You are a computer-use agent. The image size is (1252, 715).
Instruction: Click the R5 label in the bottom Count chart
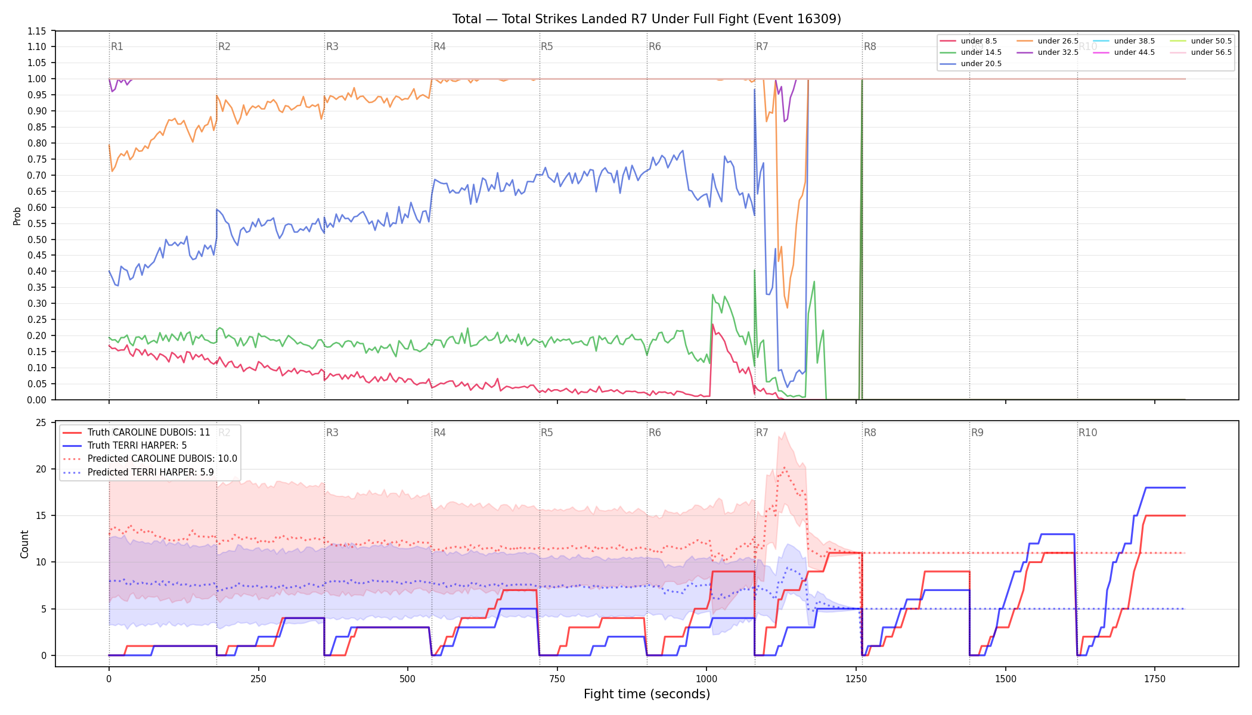coord(547,433)
